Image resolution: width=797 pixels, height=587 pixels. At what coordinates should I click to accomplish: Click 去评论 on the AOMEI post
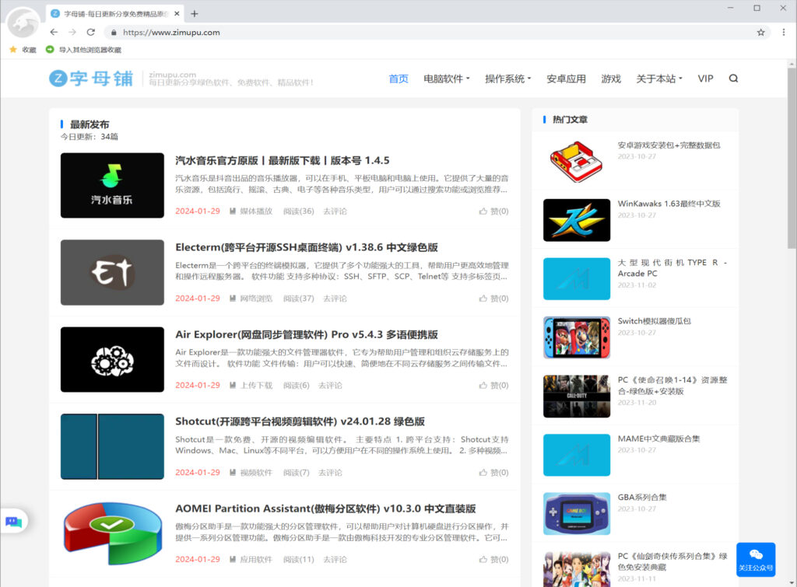pos(335,560)
